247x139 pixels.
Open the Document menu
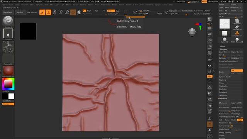tap(24, 5)
